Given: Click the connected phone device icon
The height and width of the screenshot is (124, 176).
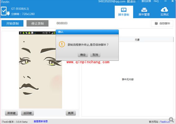Looking at the screenshot, I should click(4, 11).
